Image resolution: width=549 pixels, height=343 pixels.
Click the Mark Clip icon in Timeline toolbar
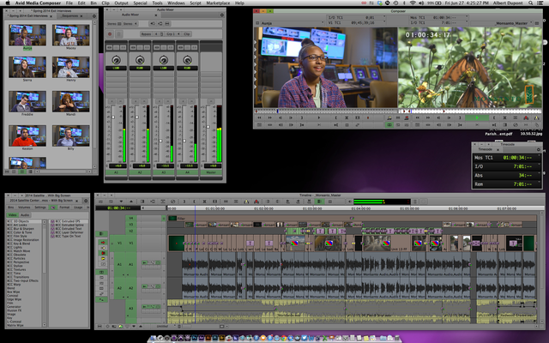click(205, 202)
